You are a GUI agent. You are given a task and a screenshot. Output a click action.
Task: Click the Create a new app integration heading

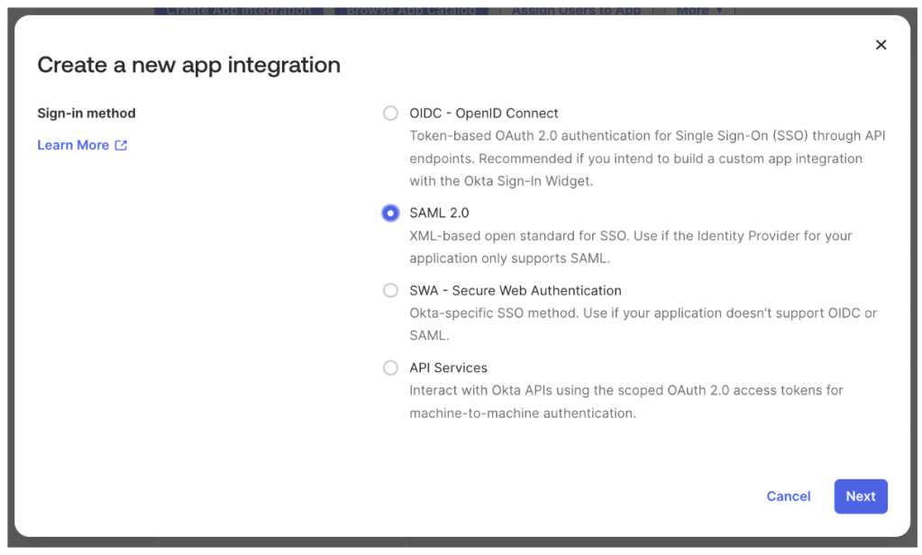point(188,65)
